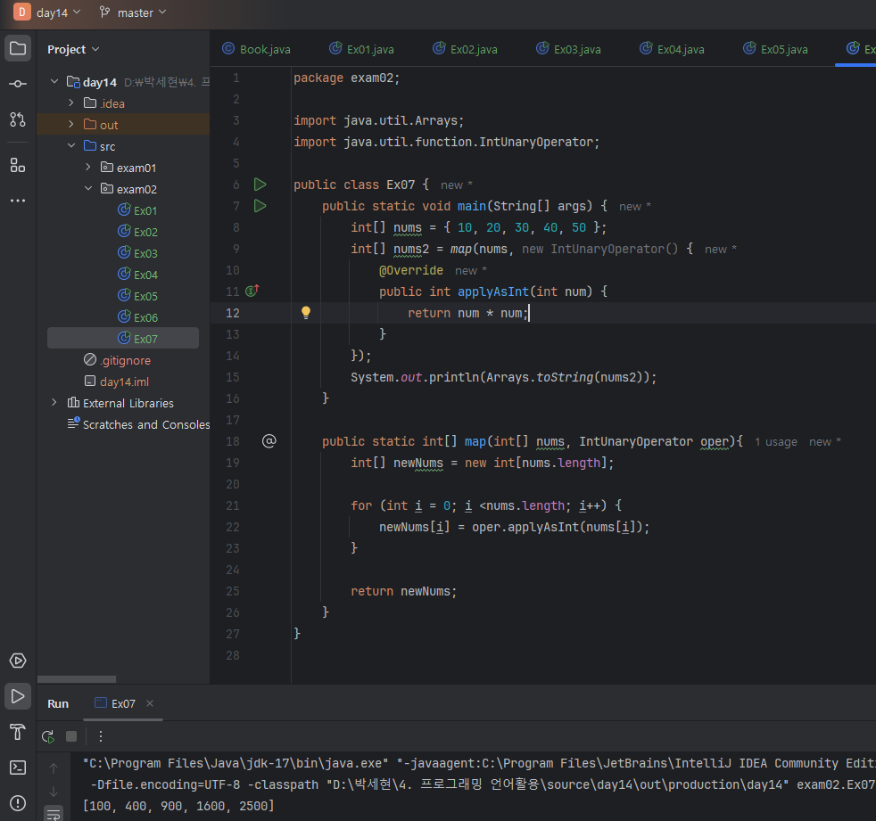Viewport: 876px width, 821px height.
Task: Open the Pull Requests tool window icon
Action: (18, 119)
